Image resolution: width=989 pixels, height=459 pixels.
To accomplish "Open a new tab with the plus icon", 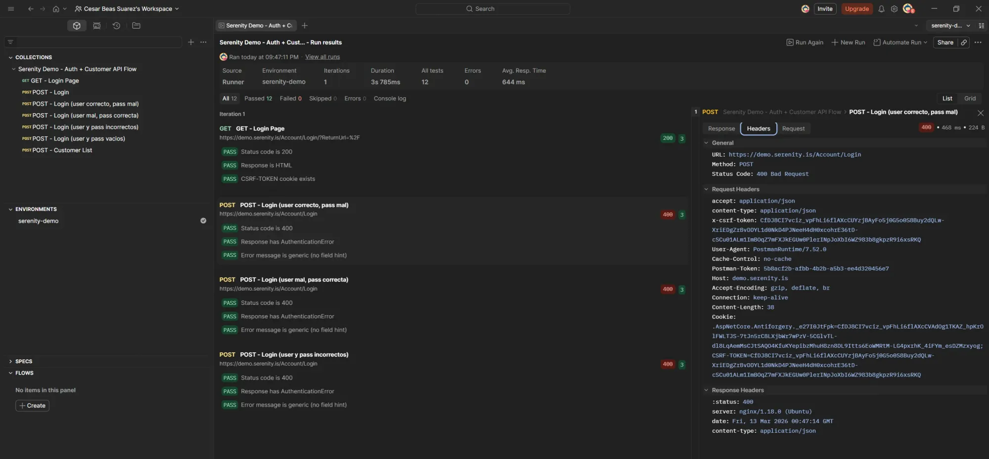I will (305, 25).
